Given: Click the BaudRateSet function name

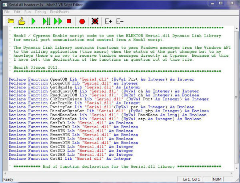Looking at the screenshot, I should point(64,115).
